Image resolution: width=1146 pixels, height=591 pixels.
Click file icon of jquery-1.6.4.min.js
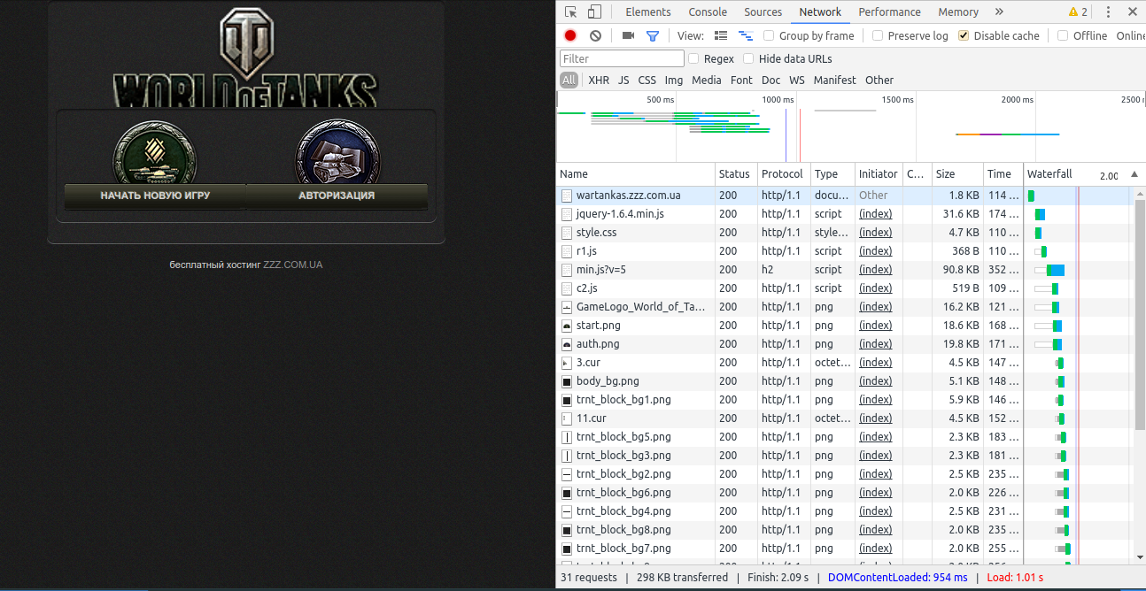pos(567,214)
